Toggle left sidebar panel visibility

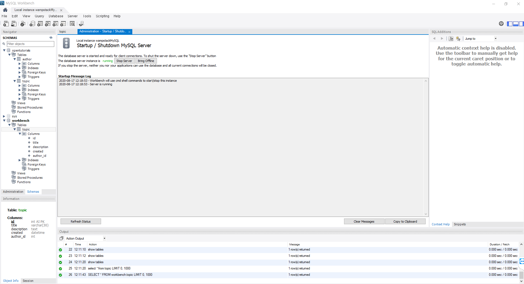point(510,24)
